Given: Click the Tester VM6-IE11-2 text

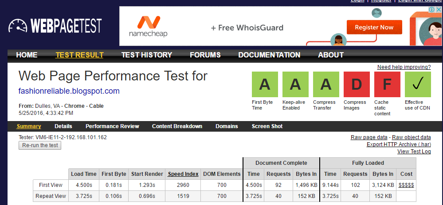Looking at the screenshot, I should [x=63, y=137].
